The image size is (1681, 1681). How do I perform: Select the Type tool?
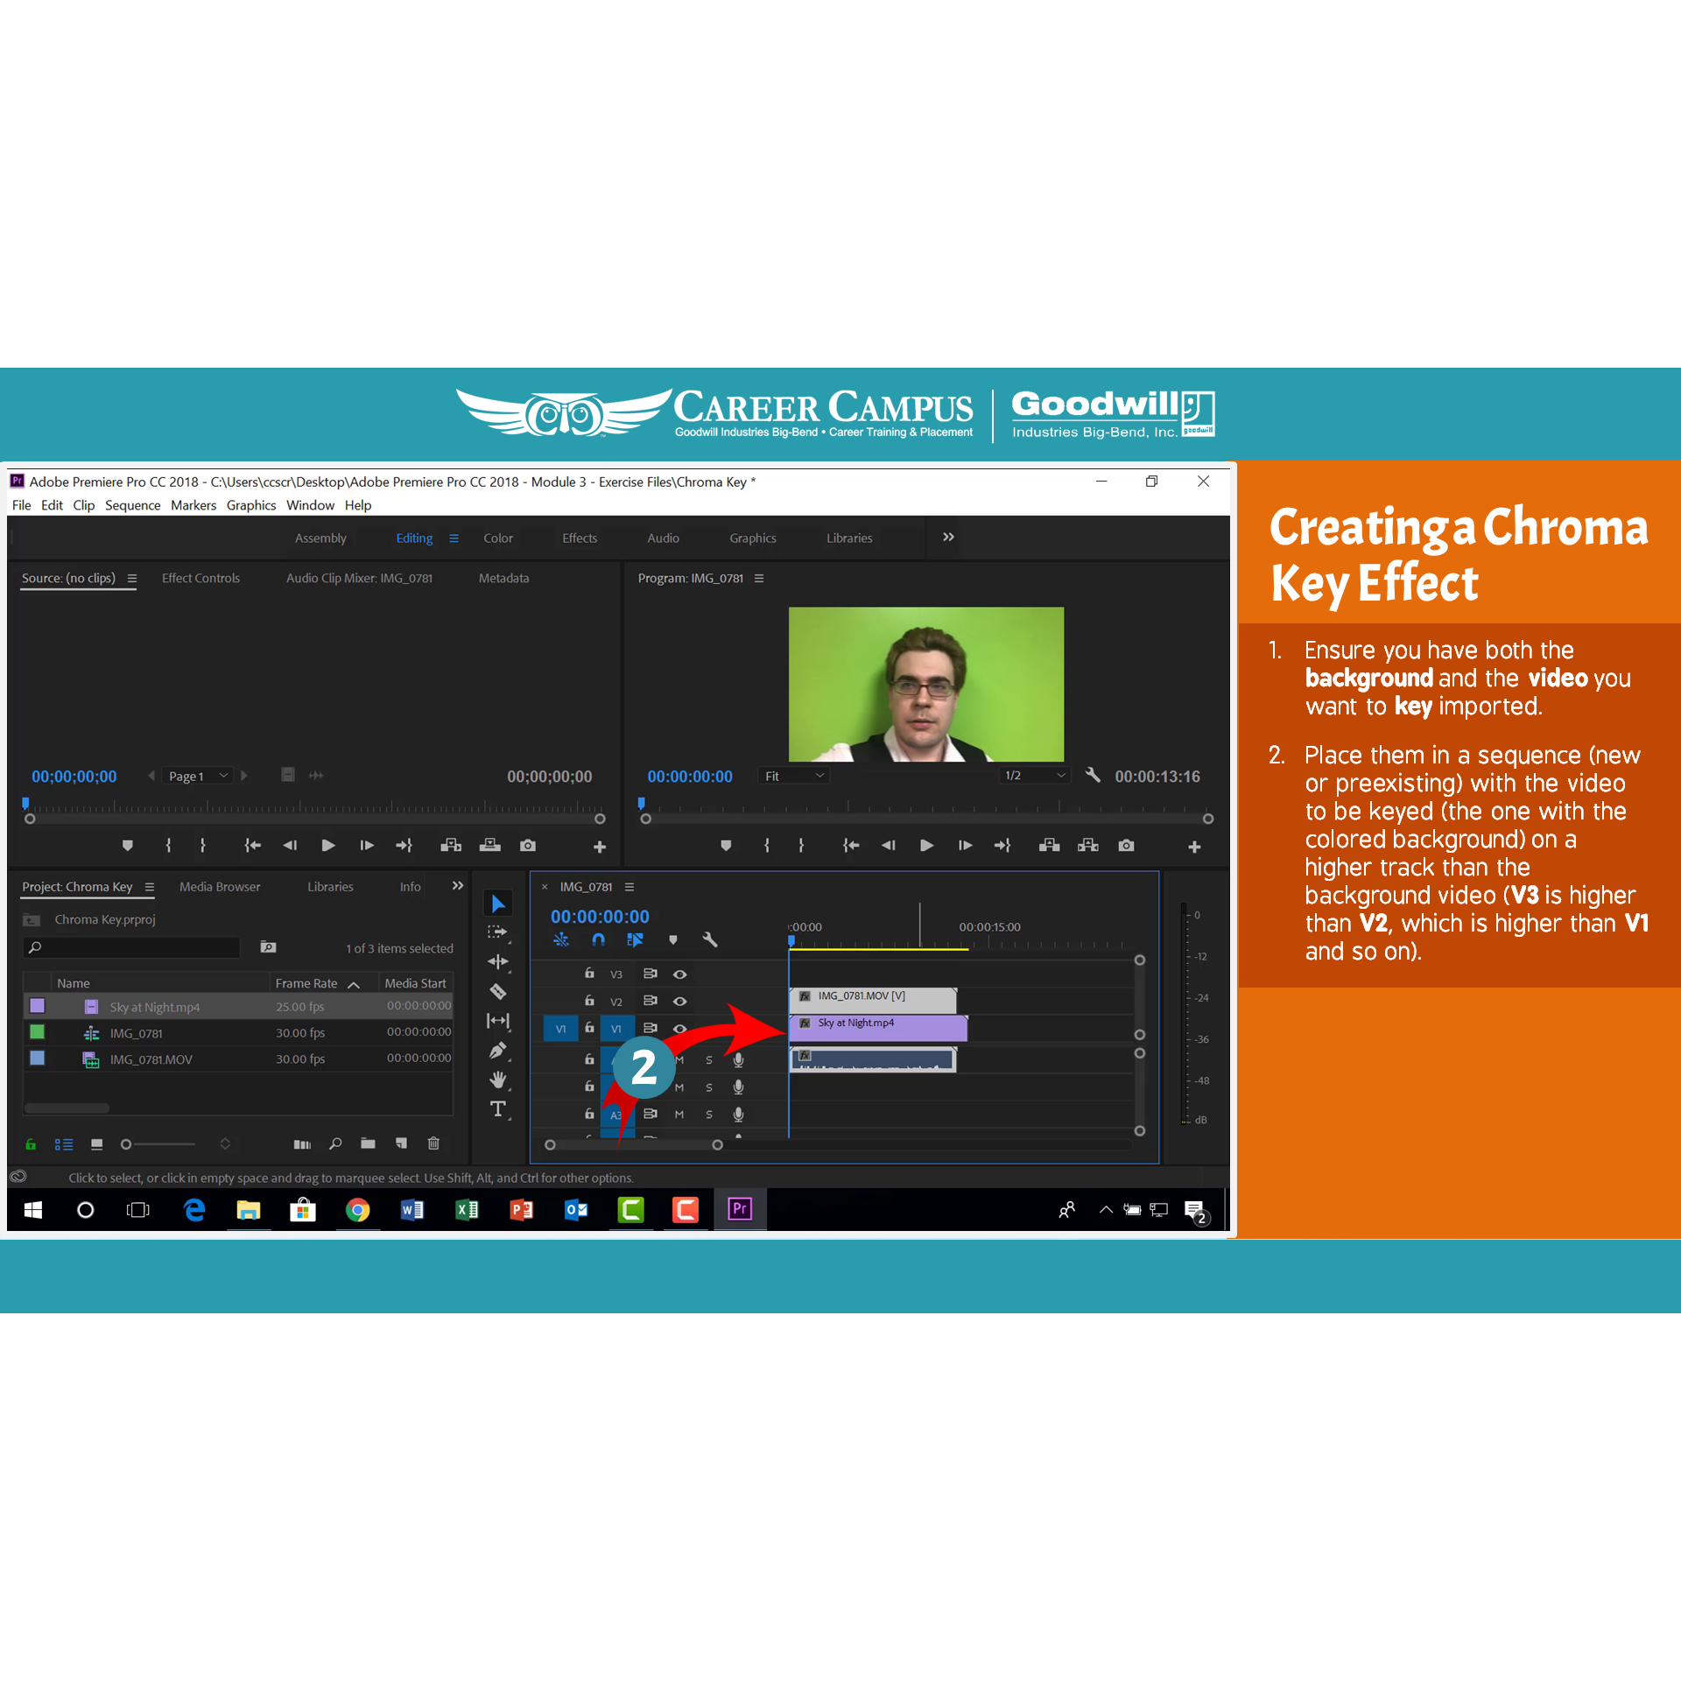tap(497, 1109)
